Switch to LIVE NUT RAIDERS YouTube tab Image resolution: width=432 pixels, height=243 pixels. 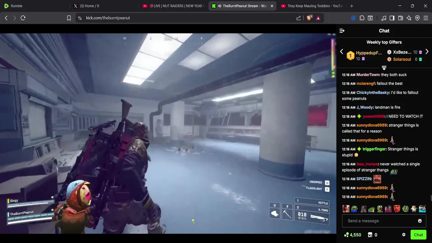pyautogui.click(x=173, y=6)
